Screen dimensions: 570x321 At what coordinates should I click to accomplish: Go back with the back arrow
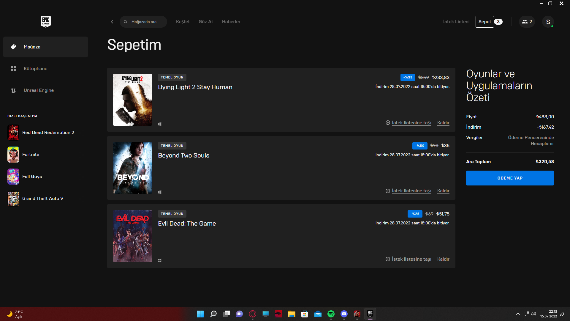[x=112, y=22]
